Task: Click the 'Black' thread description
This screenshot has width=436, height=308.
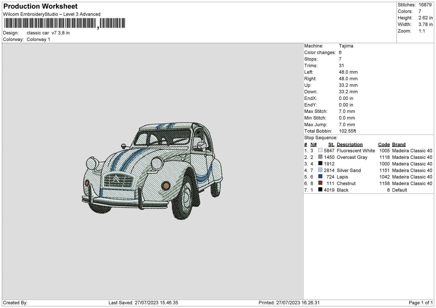Action: tap(342, 190)
